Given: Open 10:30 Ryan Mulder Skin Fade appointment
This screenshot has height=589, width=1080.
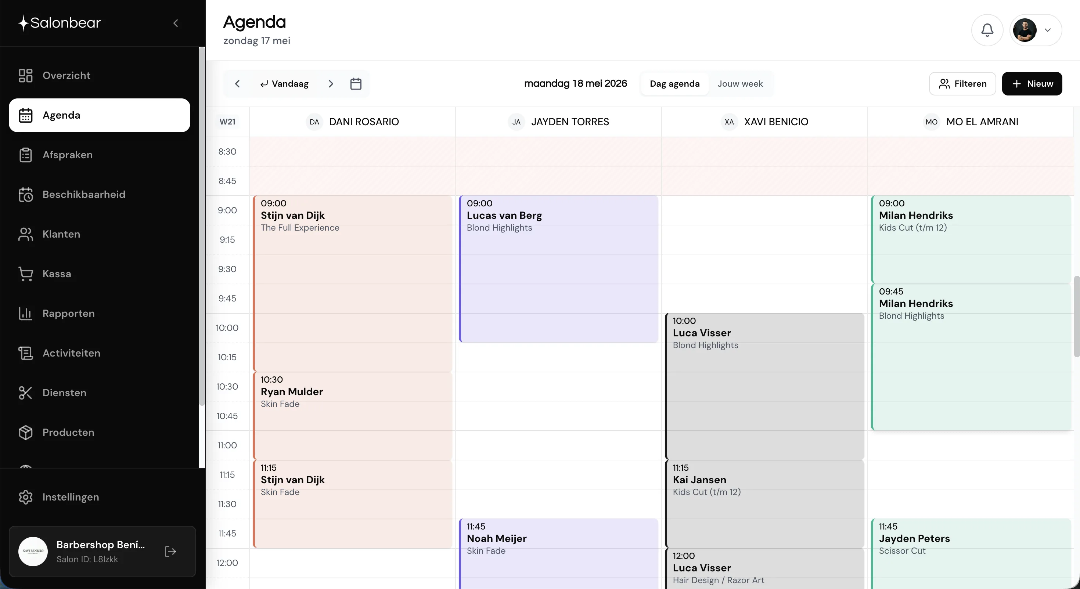Looking at the screenshot, I should [x=353, y=415].
